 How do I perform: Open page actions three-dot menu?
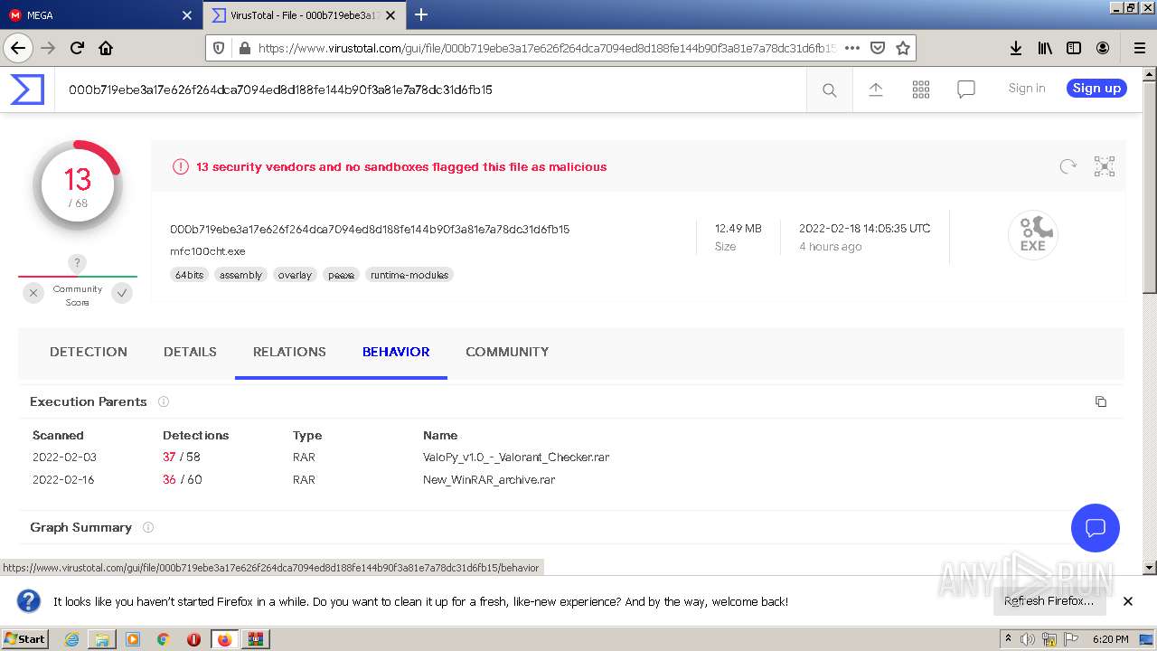[851, 48]
